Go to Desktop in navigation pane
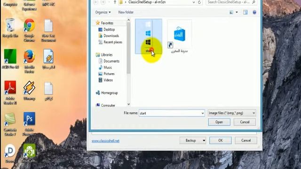The height and width of the screenshot is (169, 301). (107, 30)
